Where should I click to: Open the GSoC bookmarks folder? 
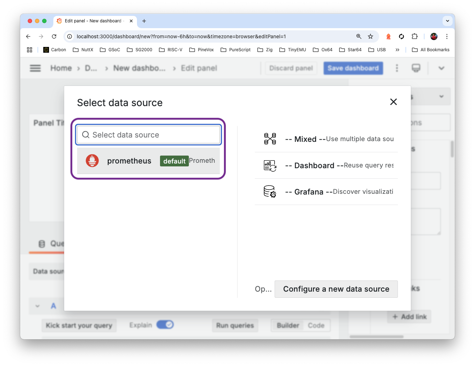pyautogui.click(x=110, y=50)
